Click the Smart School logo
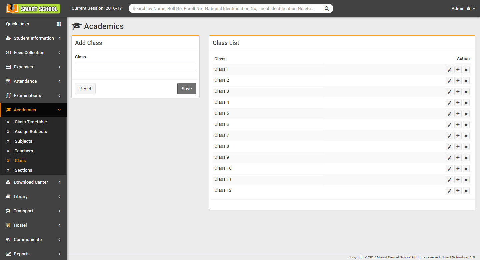480x260 pixels. [x=33, y=9]
